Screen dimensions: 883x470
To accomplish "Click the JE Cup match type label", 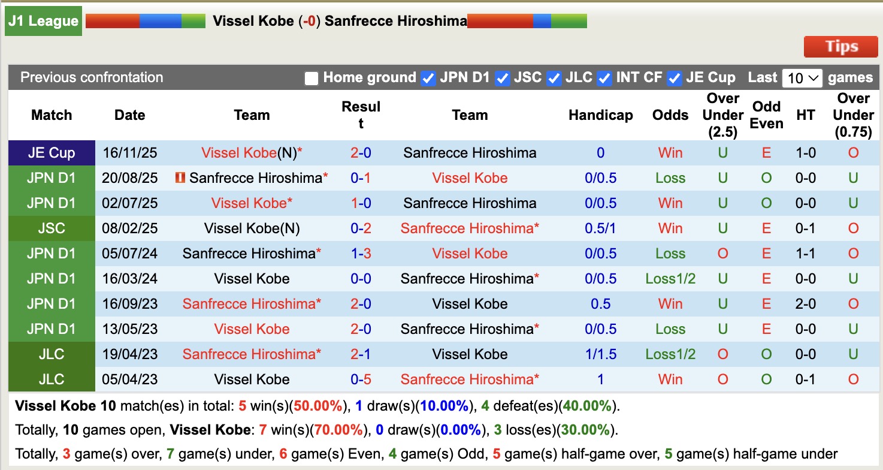I will (52, 152).
